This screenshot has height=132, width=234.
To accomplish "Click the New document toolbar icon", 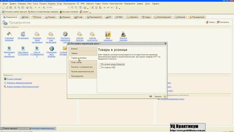I will point(3,7).
